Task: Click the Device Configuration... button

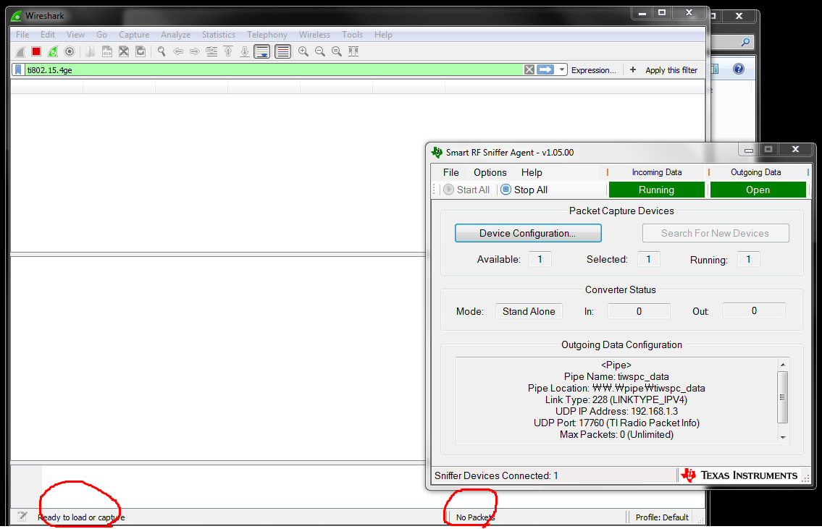Action: tap(528, 233)
